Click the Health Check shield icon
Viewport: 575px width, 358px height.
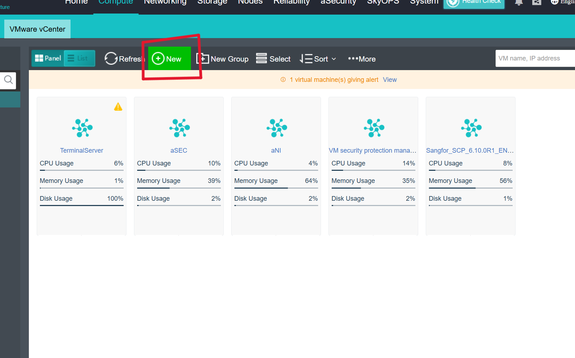coord(452,2)
